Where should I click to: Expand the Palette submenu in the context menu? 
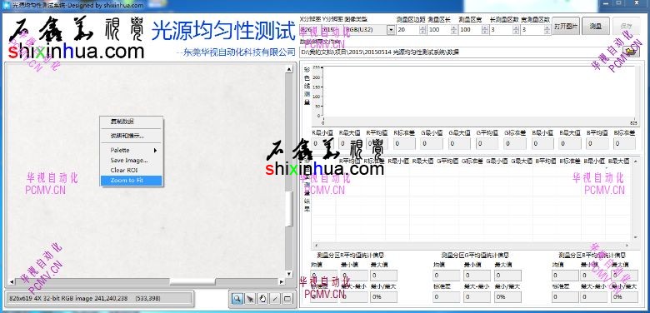(x=132, y=150)
